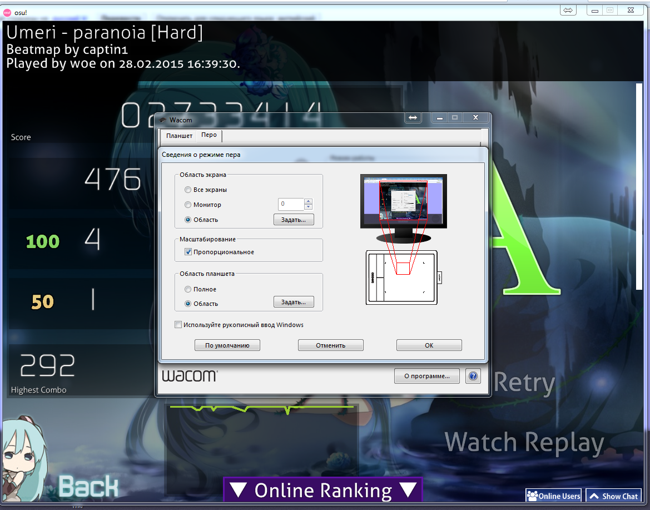Screen dimensions: 650x510
Task: Click the По умолчанию button
Action: click(227, 345)
